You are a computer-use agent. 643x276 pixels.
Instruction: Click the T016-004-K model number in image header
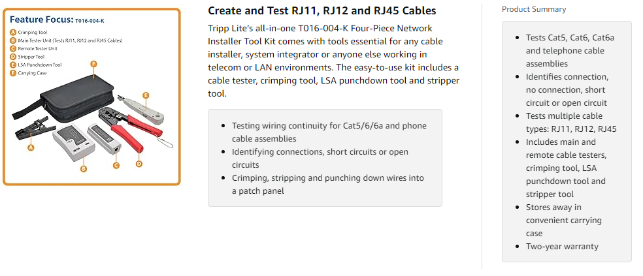click(x=90, y=20)
